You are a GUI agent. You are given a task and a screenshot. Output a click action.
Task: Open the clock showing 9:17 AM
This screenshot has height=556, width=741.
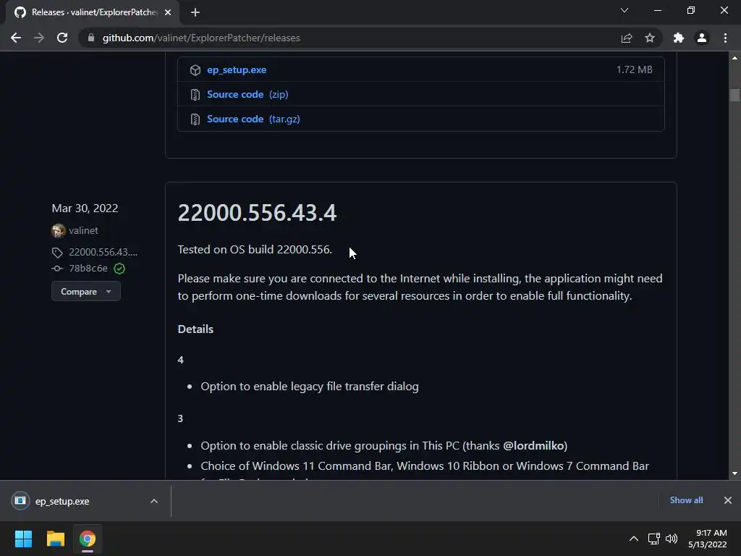[708, 539]
